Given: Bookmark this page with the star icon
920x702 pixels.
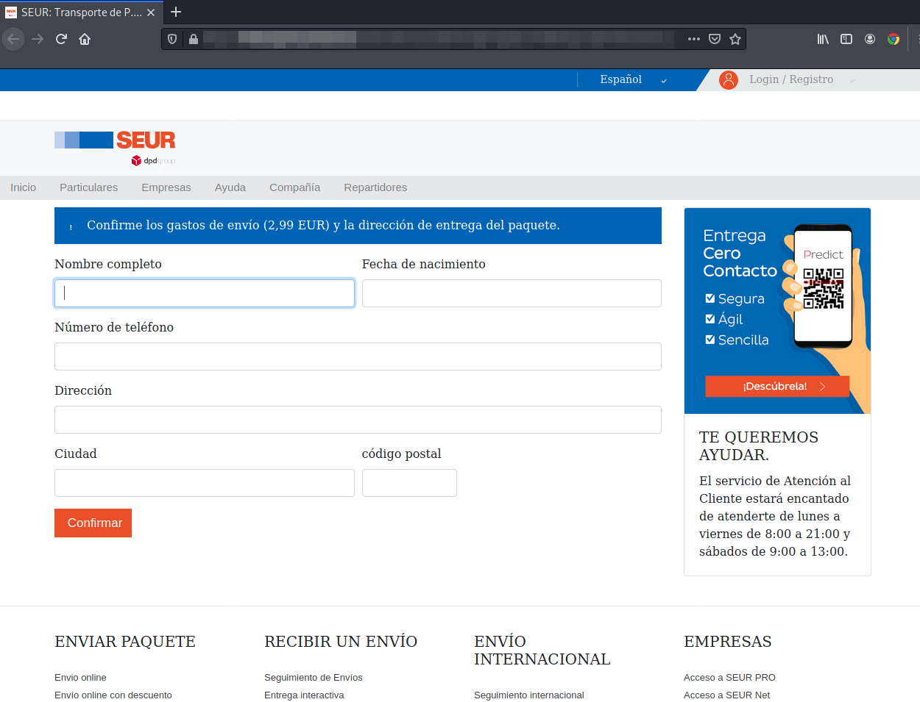Looking at the screenshot, I should pos(735,39).
